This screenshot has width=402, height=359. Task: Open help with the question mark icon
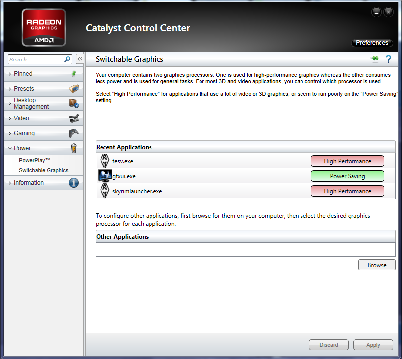[x=389, y=59]
